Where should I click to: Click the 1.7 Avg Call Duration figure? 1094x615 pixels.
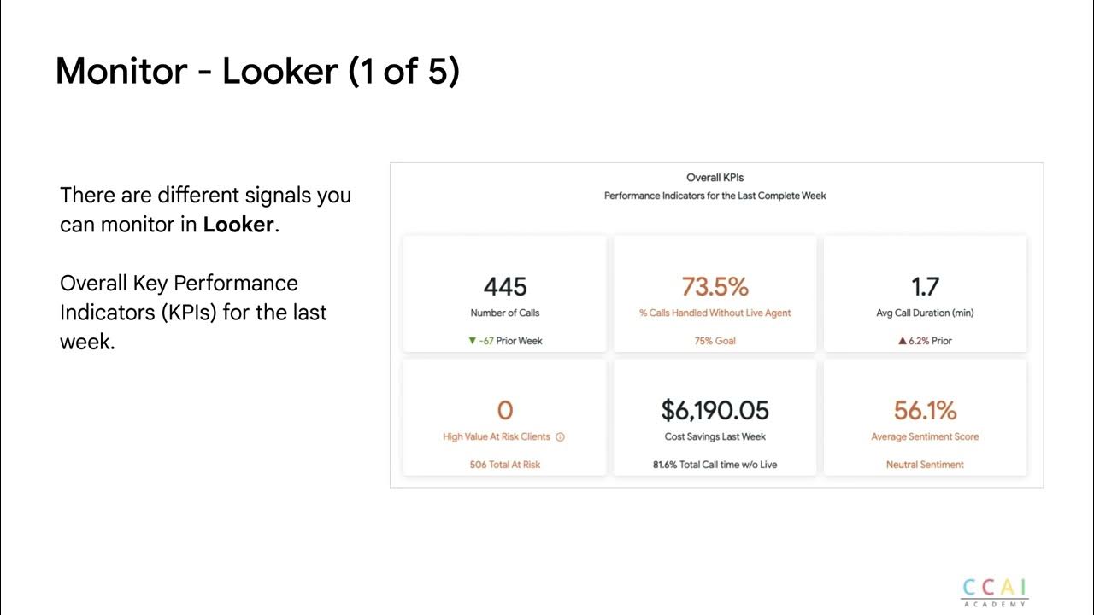[x=925, y=286]
